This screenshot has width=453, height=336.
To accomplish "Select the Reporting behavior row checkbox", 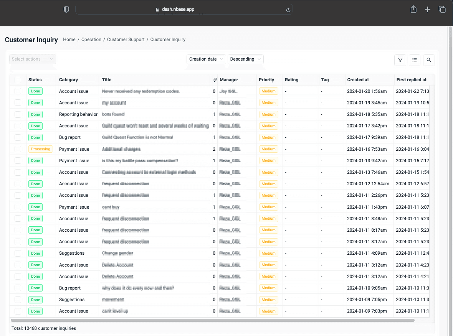I will point(18,114).
